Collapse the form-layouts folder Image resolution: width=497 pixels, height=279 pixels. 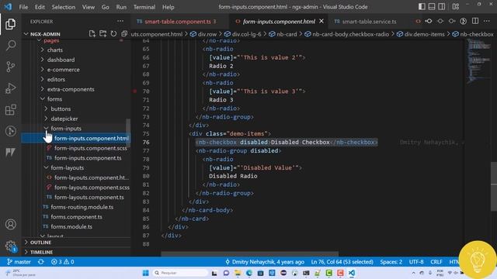[68, 167]
